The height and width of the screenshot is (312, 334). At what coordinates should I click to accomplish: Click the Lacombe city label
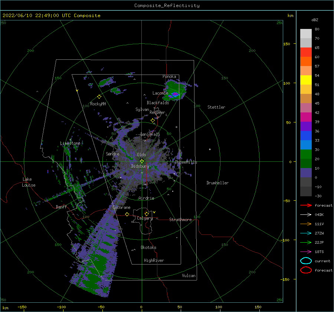(x=160, y=93)
